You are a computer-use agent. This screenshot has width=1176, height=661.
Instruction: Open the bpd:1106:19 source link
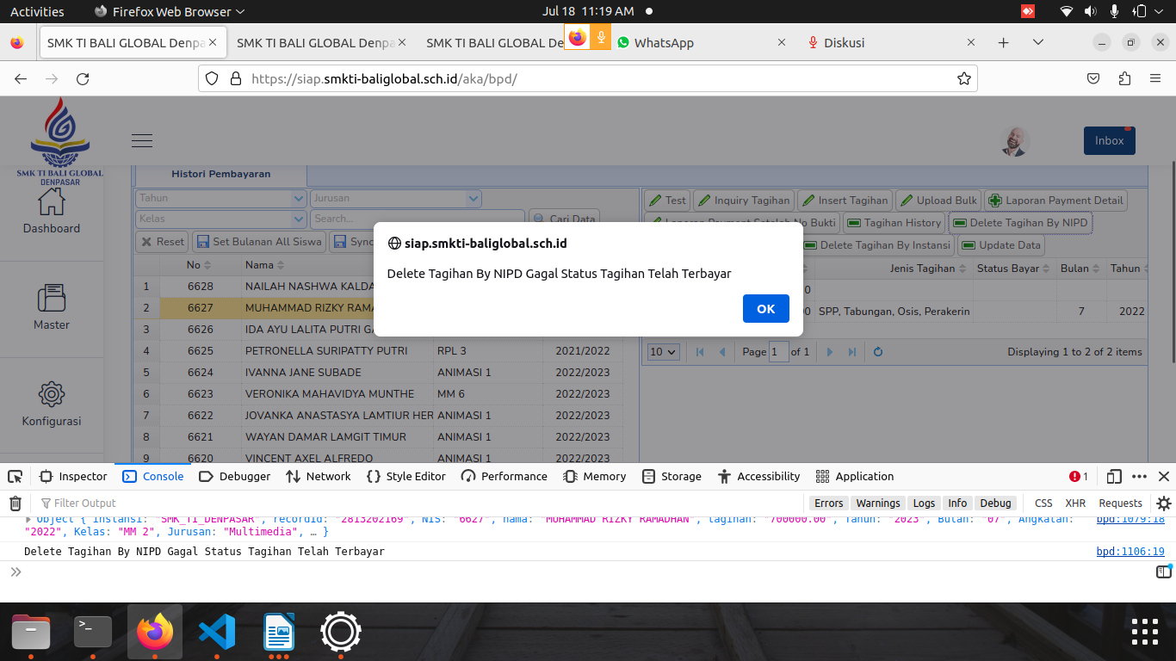click(1130, 552)
